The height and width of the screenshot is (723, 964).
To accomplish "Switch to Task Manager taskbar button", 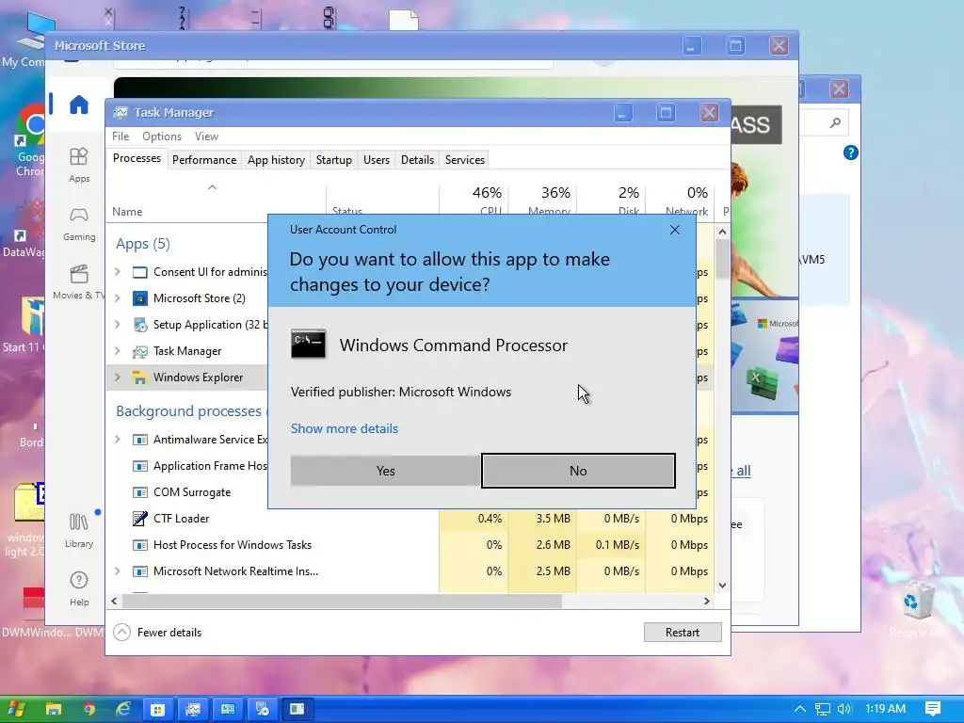I will click(x=193, y=709).
